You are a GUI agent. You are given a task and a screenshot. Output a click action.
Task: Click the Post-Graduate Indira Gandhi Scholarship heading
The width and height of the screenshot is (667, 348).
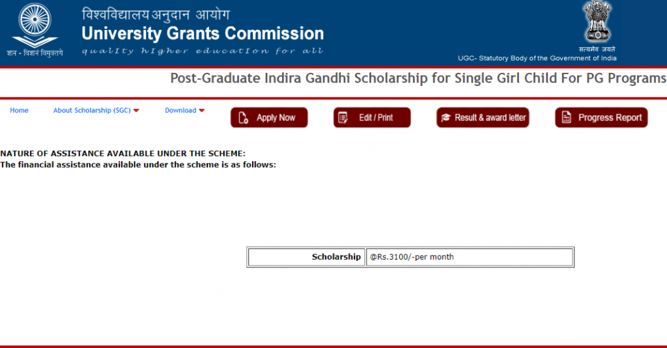tap(418, 78)
